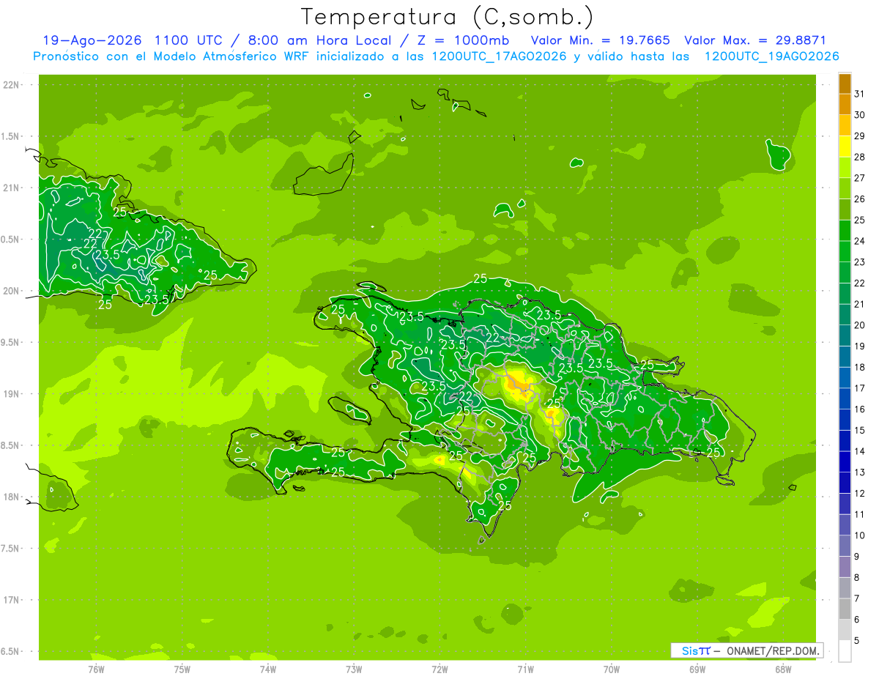The height and width of the screenshot is (679, 879).
Task: Click the blue "Sis" logo text
Action: tap(690, 650)
